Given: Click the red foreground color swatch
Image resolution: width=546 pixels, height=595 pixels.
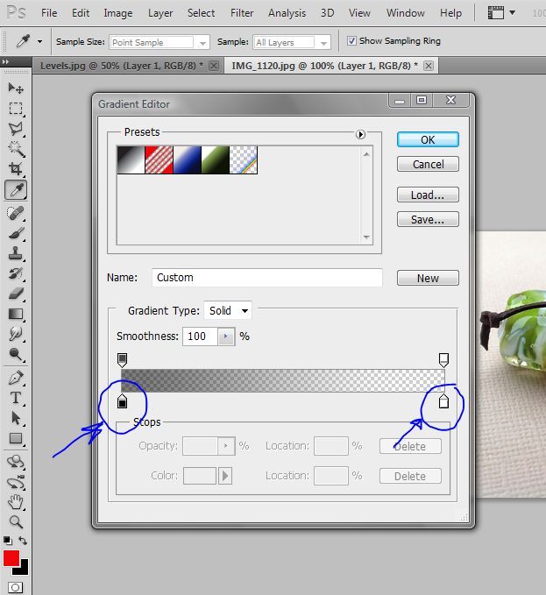Looking at the screenshot, I should tap(11, 559).
